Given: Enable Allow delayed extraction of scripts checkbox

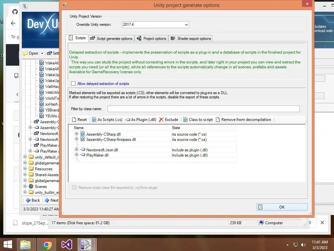Looking at the screenshot, I should tap(73, 84).
